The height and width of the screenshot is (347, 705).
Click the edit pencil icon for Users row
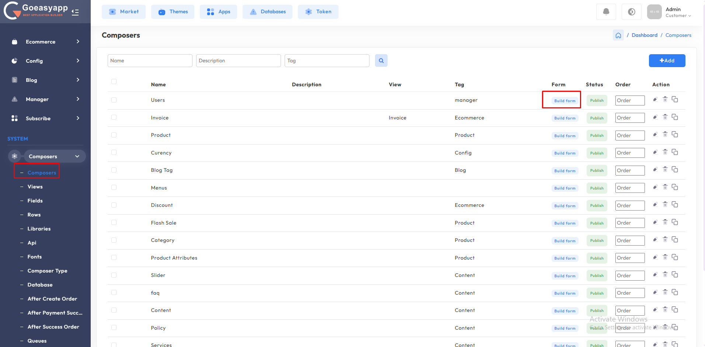tap(655, 100)
